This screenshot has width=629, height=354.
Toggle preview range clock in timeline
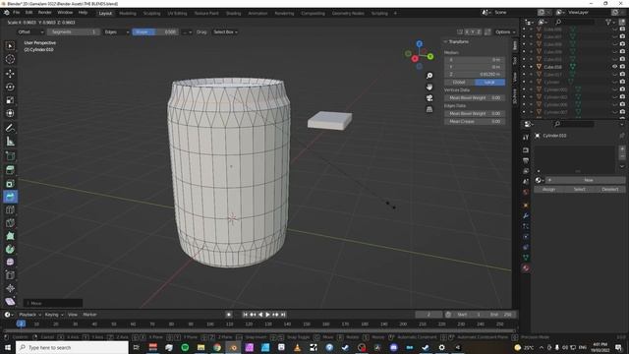point(448,315)
